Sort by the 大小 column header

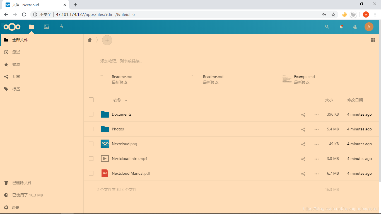pos(329,100)
